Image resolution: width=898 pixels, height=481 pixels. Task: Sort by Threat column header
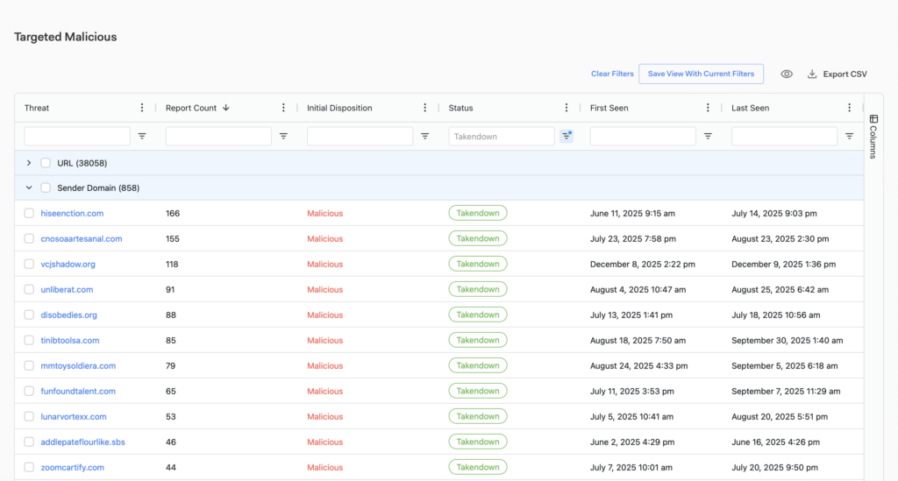click(37, 108)
